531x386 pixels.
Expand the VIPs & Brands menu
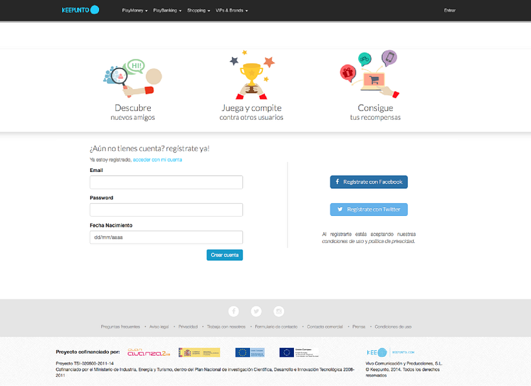(232, 10)
